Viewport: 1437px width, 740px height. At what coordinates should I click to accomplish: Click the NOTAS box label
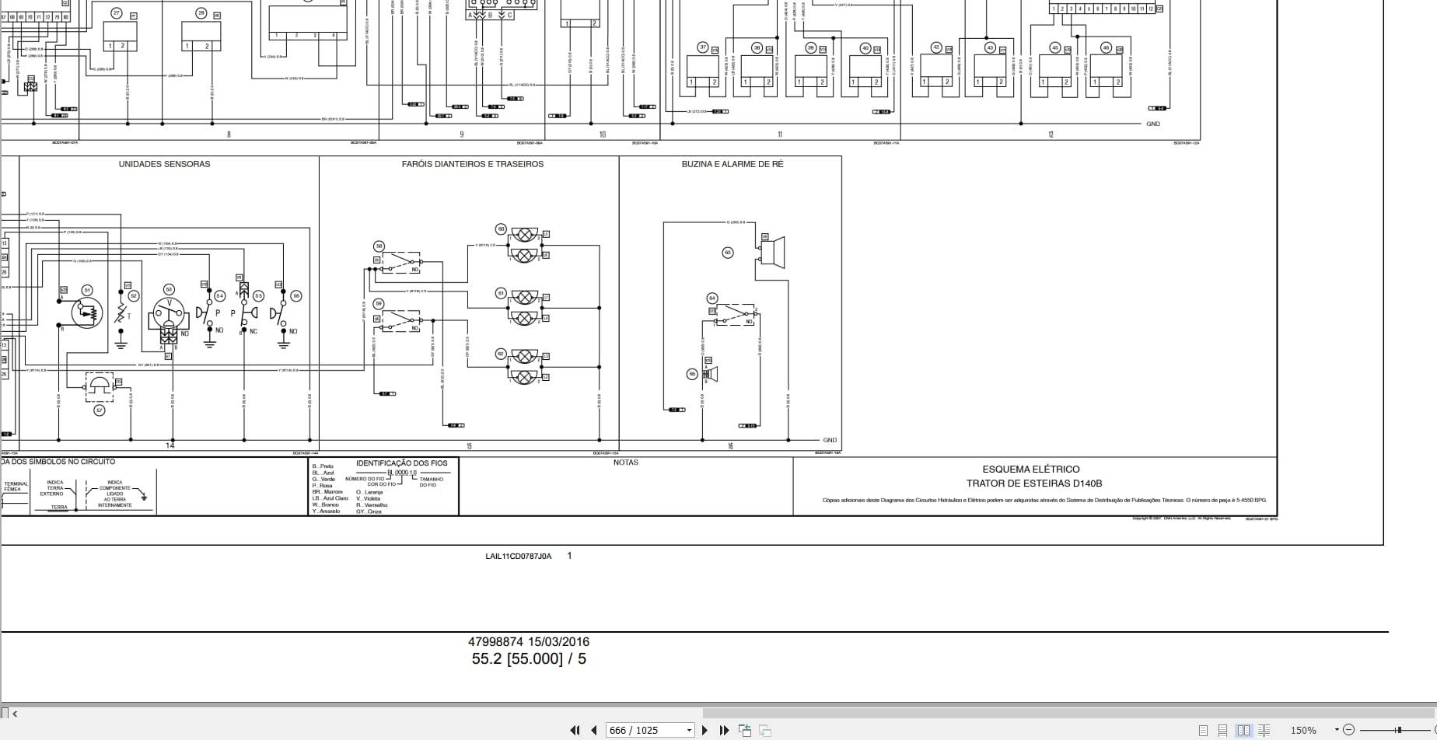tap(626, 462)
